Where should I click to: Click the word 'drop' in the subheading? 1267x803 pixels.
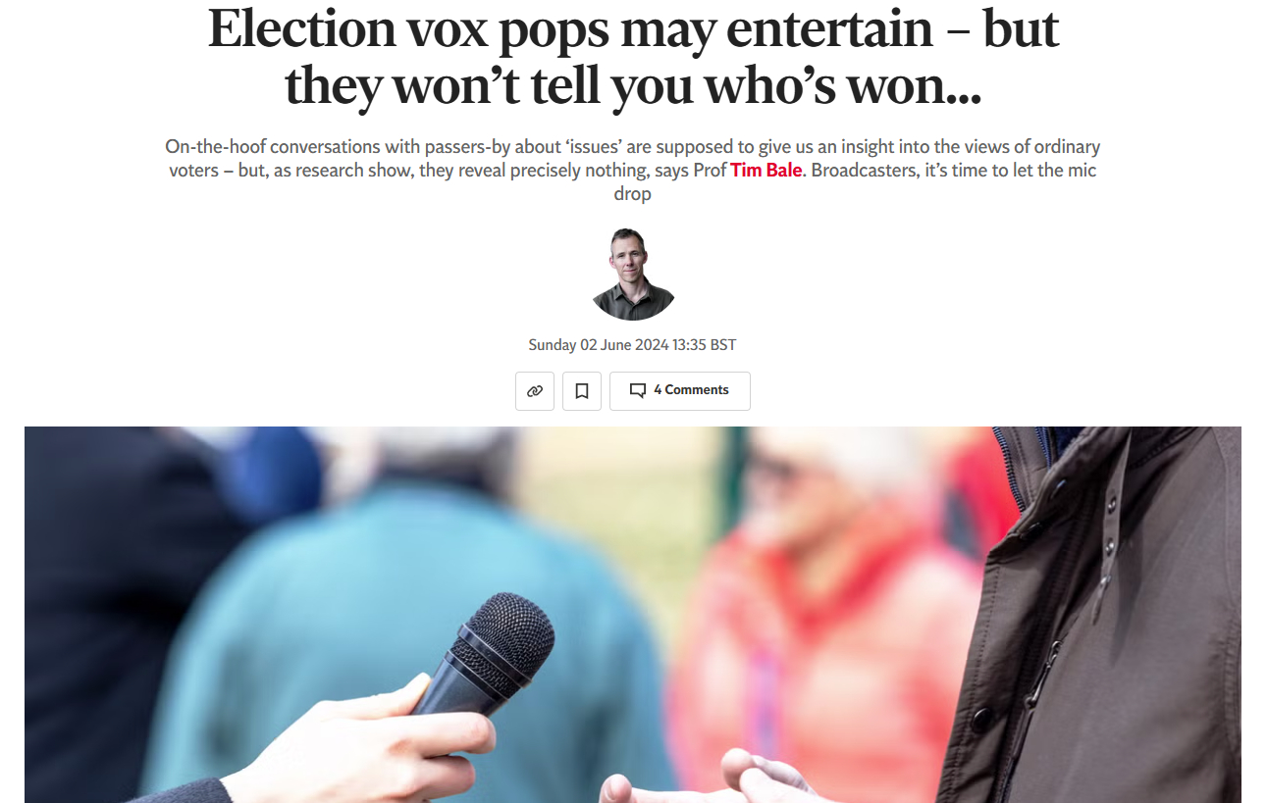pyautogui.click(x=633, y=193)
